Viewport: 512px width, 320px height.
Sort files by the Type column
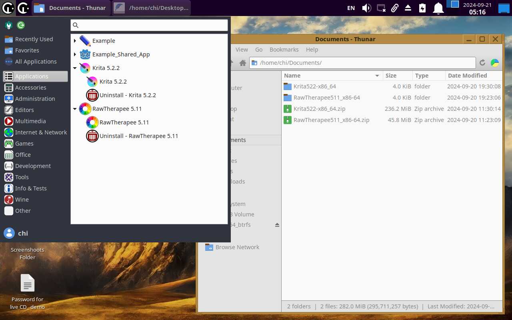click(x=429, y=76)
